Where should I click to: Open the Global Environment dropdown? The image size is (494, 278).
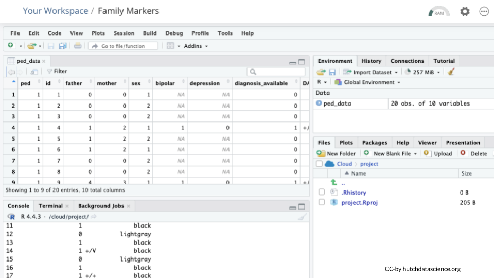point(367,82)
